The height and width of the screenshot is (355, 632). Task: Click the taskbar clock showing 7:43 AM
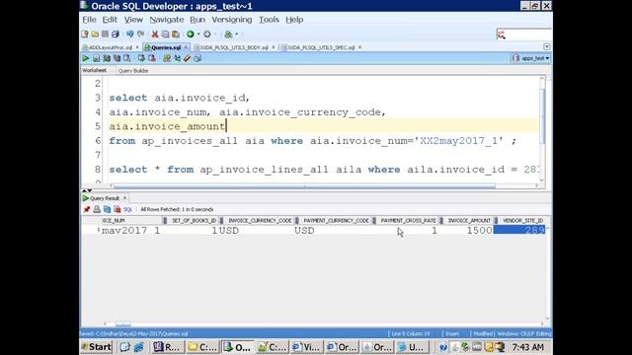point(527,347)
